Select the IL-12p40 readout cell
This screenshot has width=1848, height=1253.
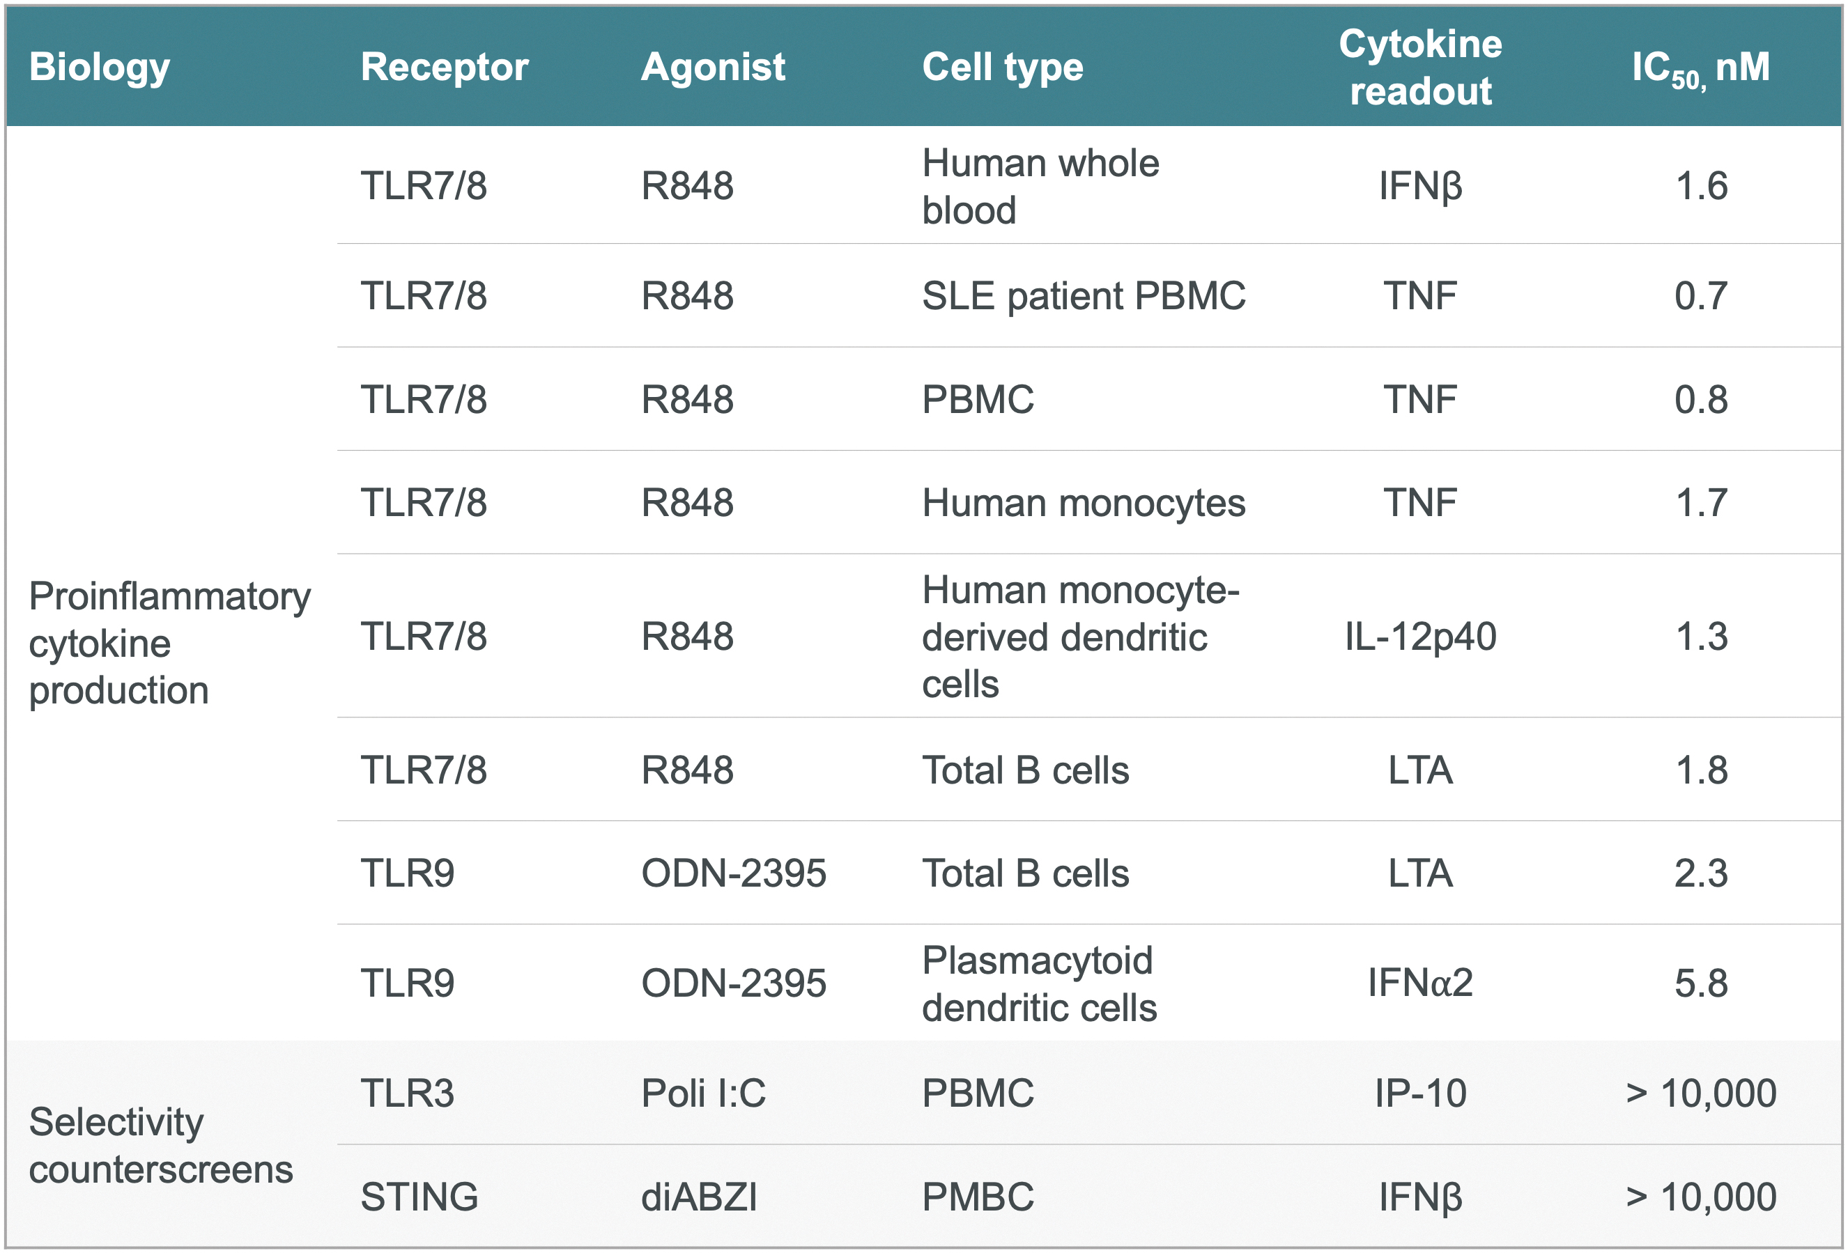1420,636
